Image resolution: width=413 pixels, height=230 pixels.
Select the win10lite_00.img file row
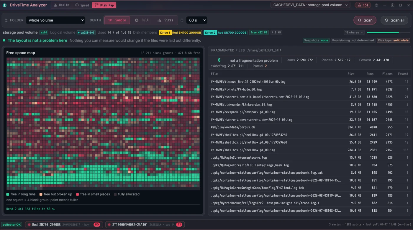pos(309,82)
